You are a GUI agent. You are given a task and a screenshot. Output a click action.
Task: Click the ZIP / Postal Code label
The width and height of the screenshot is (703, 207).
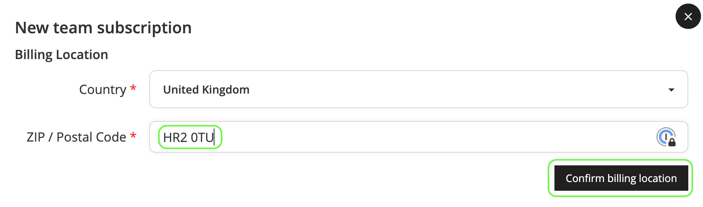coord(76,137)
